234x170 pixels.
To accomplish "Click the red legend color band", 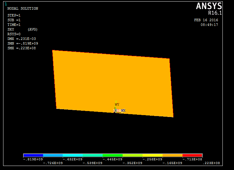I will [193, 155].
